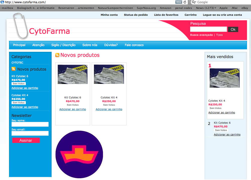Screen dimensions: 251x180
Task: Open the Carrinho link in top bar
Action: (190, 15)
